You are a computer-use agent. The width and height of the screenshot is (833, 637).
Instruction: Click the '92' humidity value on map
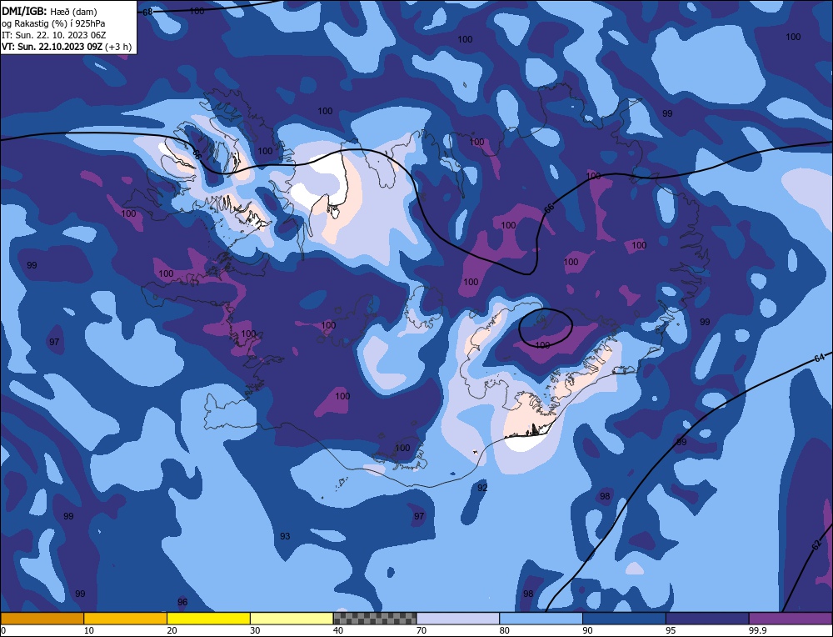pos(481,488)
